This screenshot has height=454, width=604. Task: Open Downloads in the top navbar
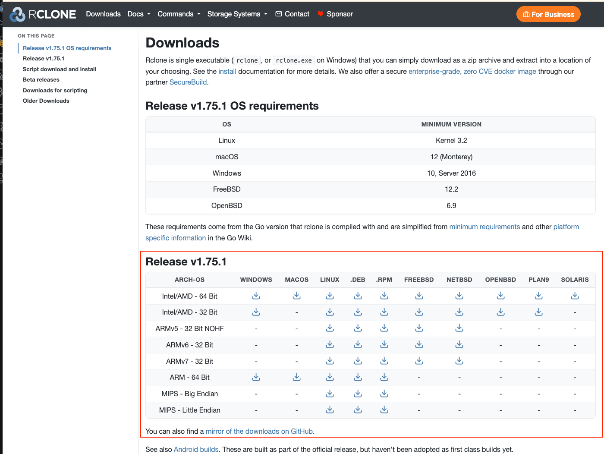pos(103,14)
